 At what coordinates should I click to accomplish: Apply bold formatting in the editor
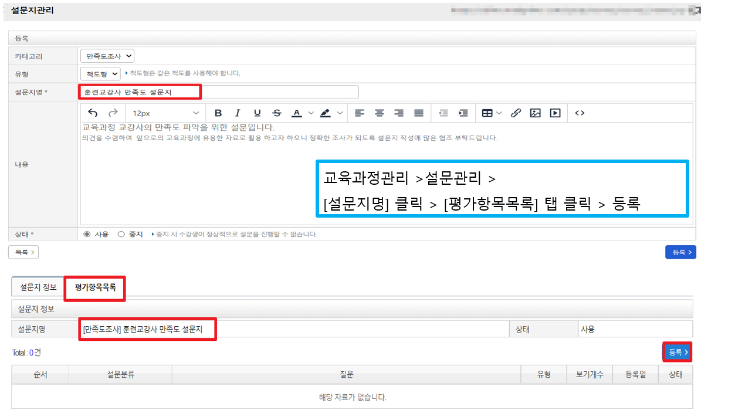coord(218,113)
